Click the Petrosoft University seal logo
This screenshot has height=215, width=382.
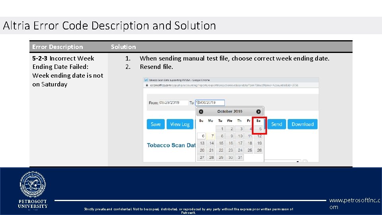(33, 184)
